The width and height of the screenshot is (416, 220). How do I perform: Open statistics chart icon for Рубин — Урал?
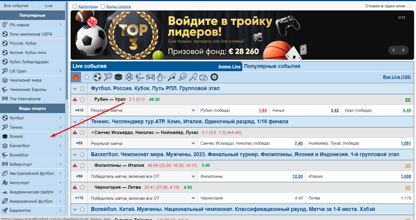(x=75, y=99)
